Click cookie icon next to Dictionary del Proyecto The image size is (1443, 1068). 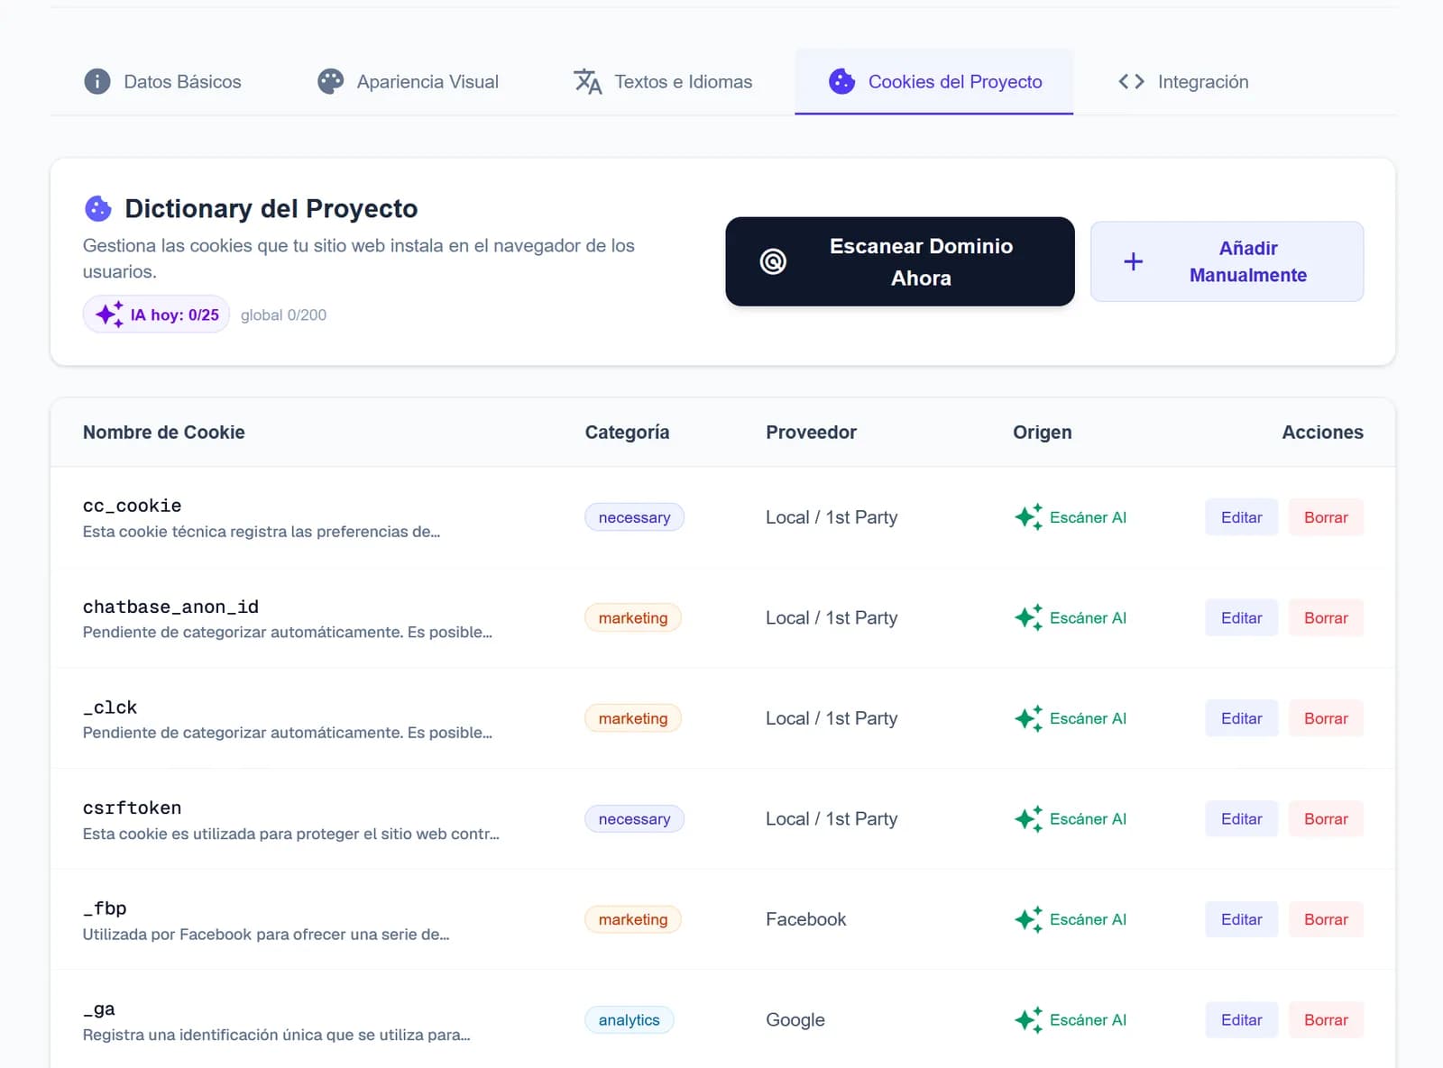(97, 209)
